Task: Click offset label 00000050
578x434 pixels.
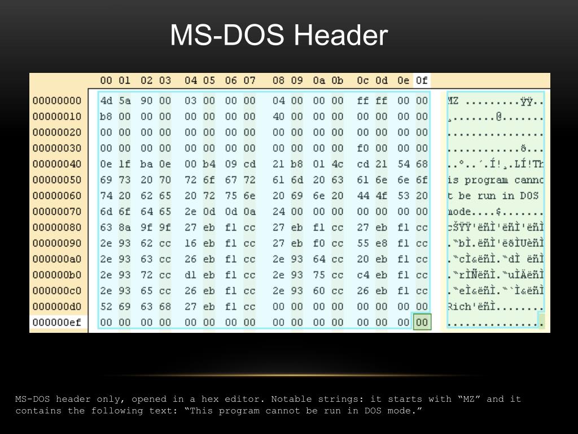Action: (x=57, y=180)
